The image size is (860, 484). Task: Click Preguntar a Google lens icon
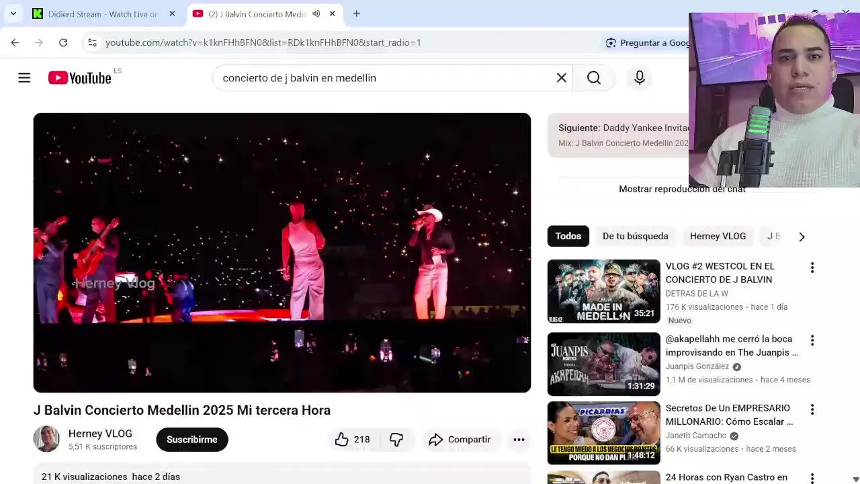[611, 42]
